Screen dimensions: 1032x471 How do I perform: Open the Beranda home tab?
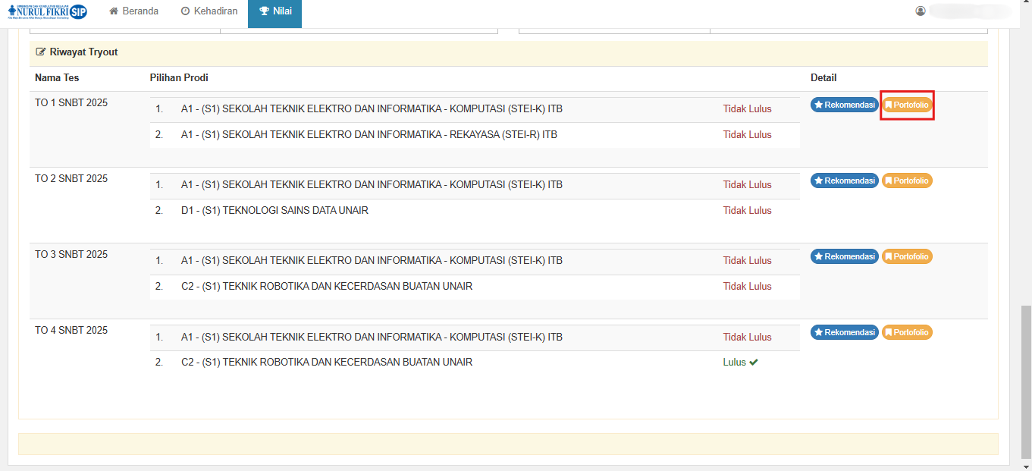[x=133, y=11]
